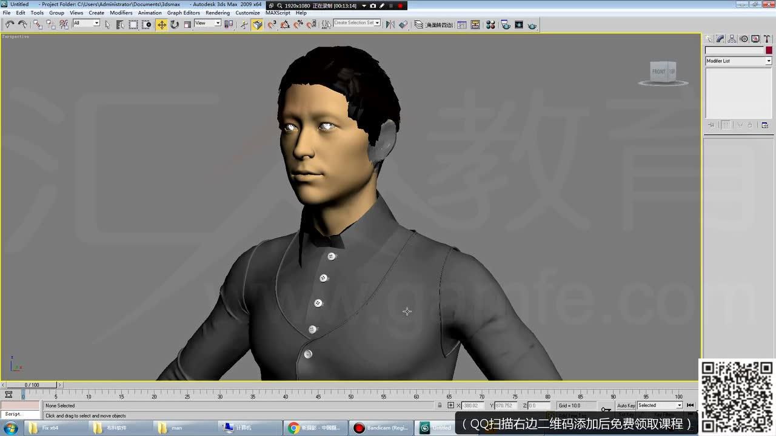Open the Graph Editors menu
Viewport: 776px width, 436px height.
(184, 13)
